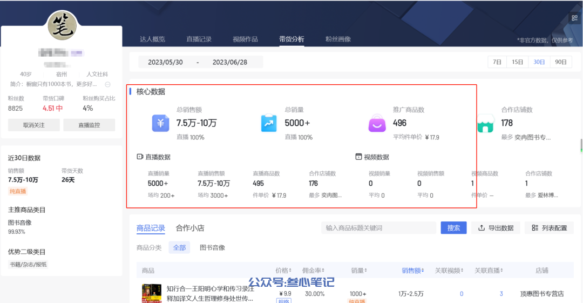Image resolution: width=583 pixels, height=303 pixels.
Task: Open the QR code icon at top right
Action: [574, 18]
